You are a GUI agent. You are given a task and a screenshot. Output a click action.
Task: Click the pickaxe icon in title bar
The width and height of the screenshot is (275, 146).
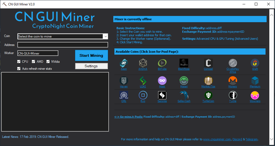tap(5, 4)
